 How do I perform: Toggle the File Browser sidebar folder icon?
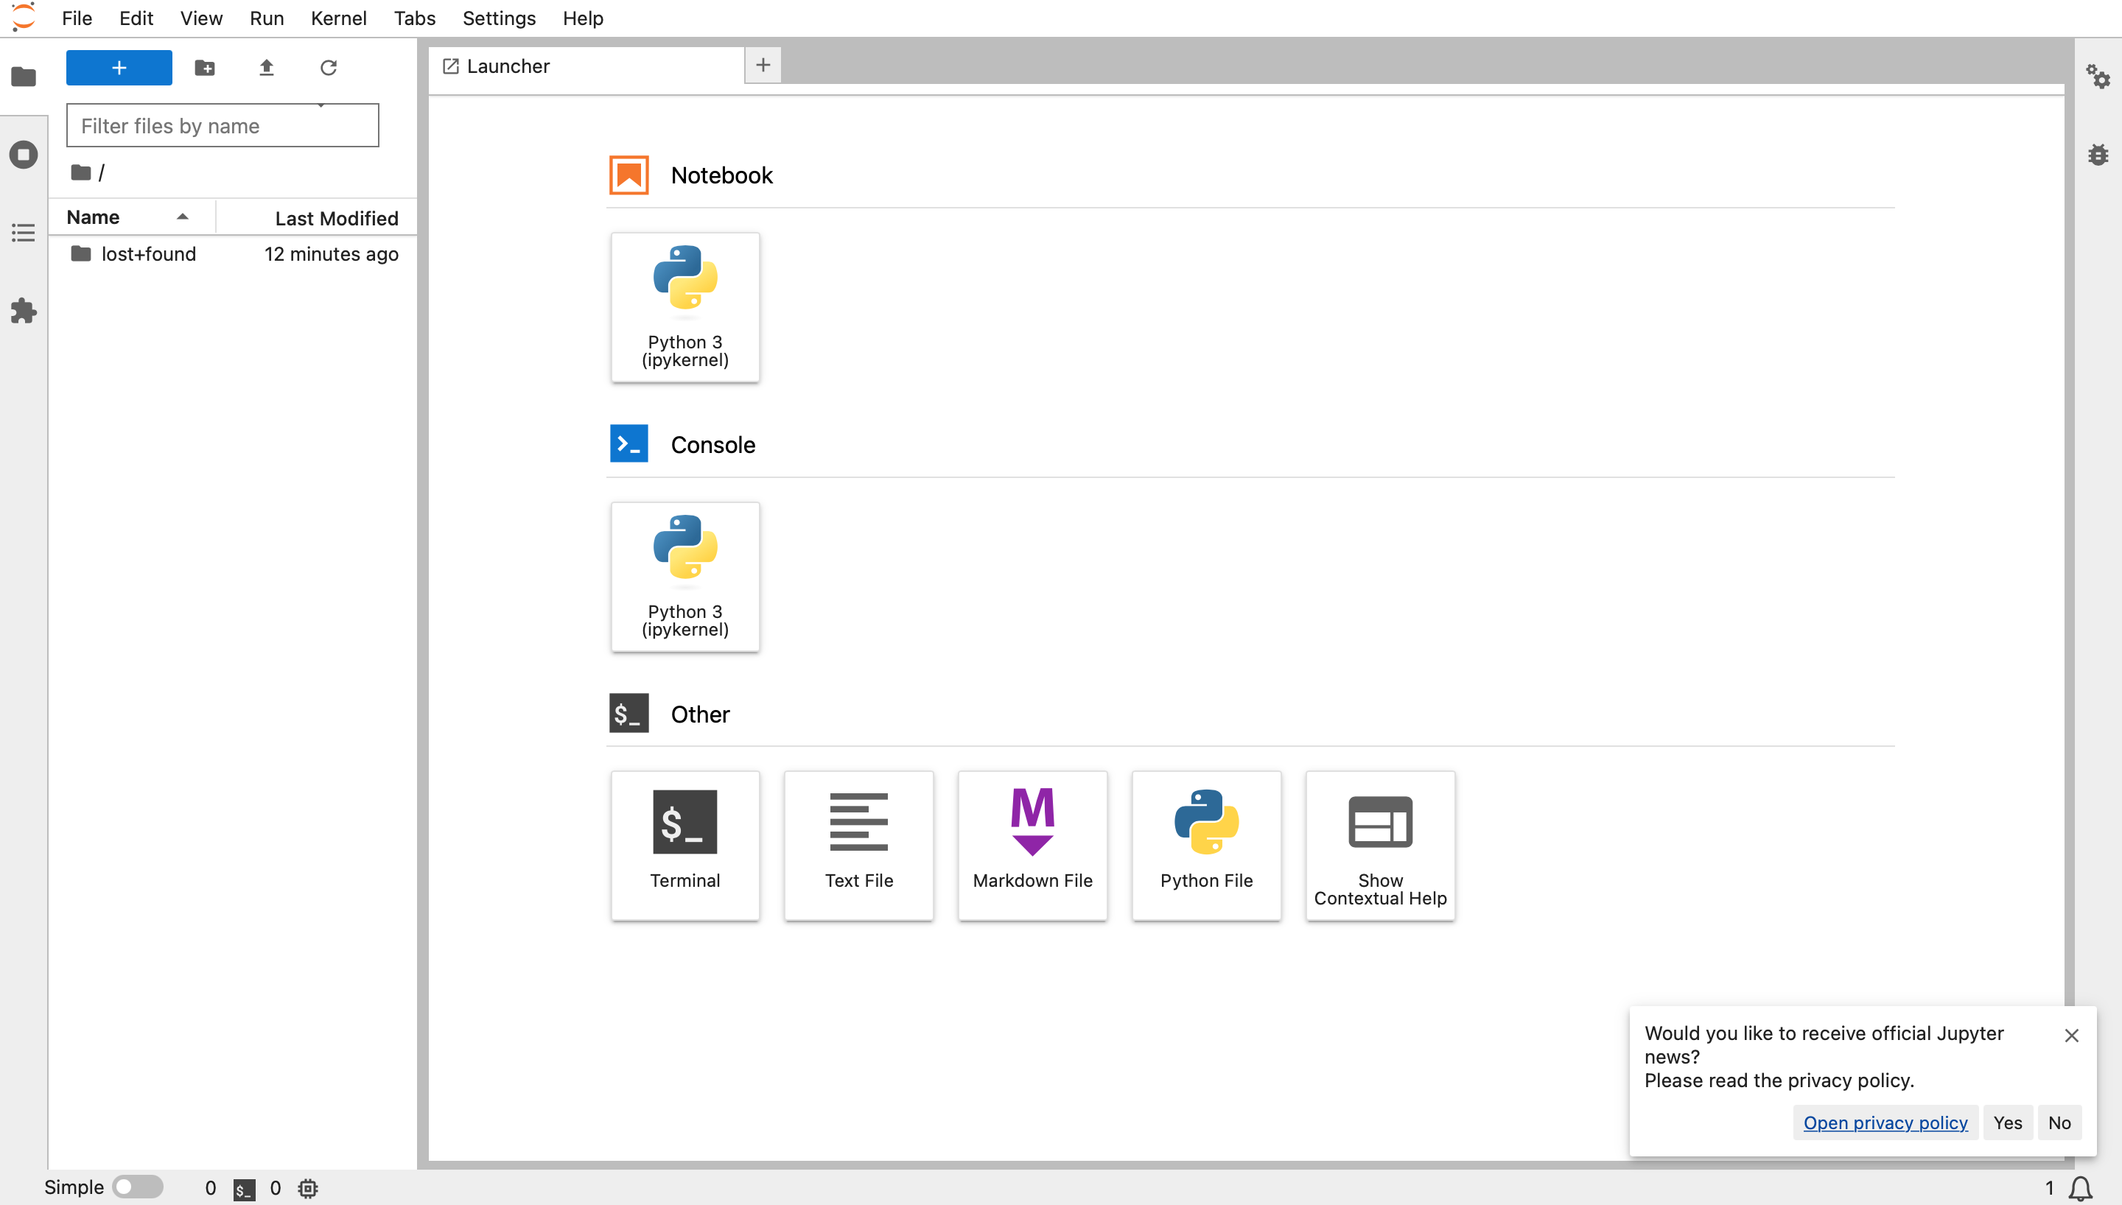pyautogui.click(x=23, y=77)
